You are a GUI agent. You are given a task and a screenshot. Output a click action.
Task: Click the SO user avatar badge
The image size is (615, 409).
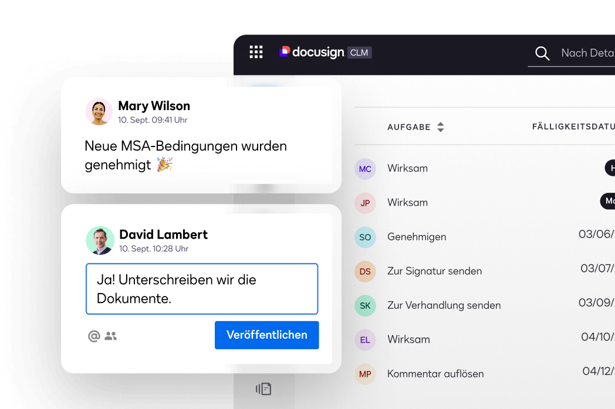coord(365,237)
